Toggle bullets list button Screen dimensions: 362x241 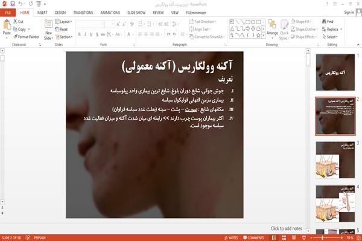(x=141, y=24)
